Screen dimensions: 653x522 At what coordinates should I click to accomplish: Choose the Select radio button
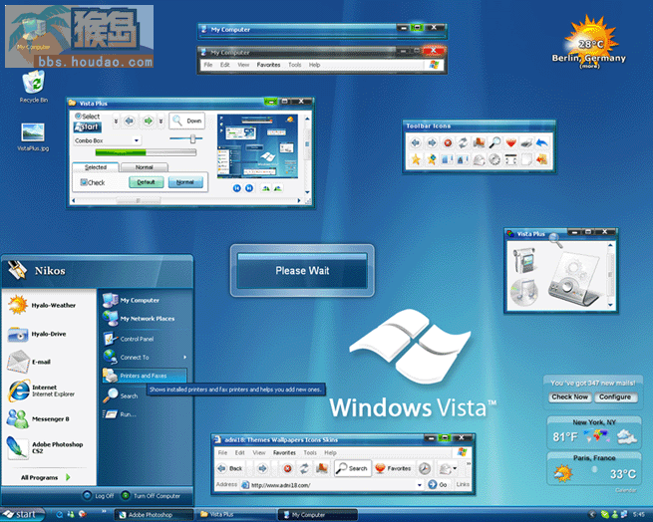pyautogui.click(x=78, y=116)
